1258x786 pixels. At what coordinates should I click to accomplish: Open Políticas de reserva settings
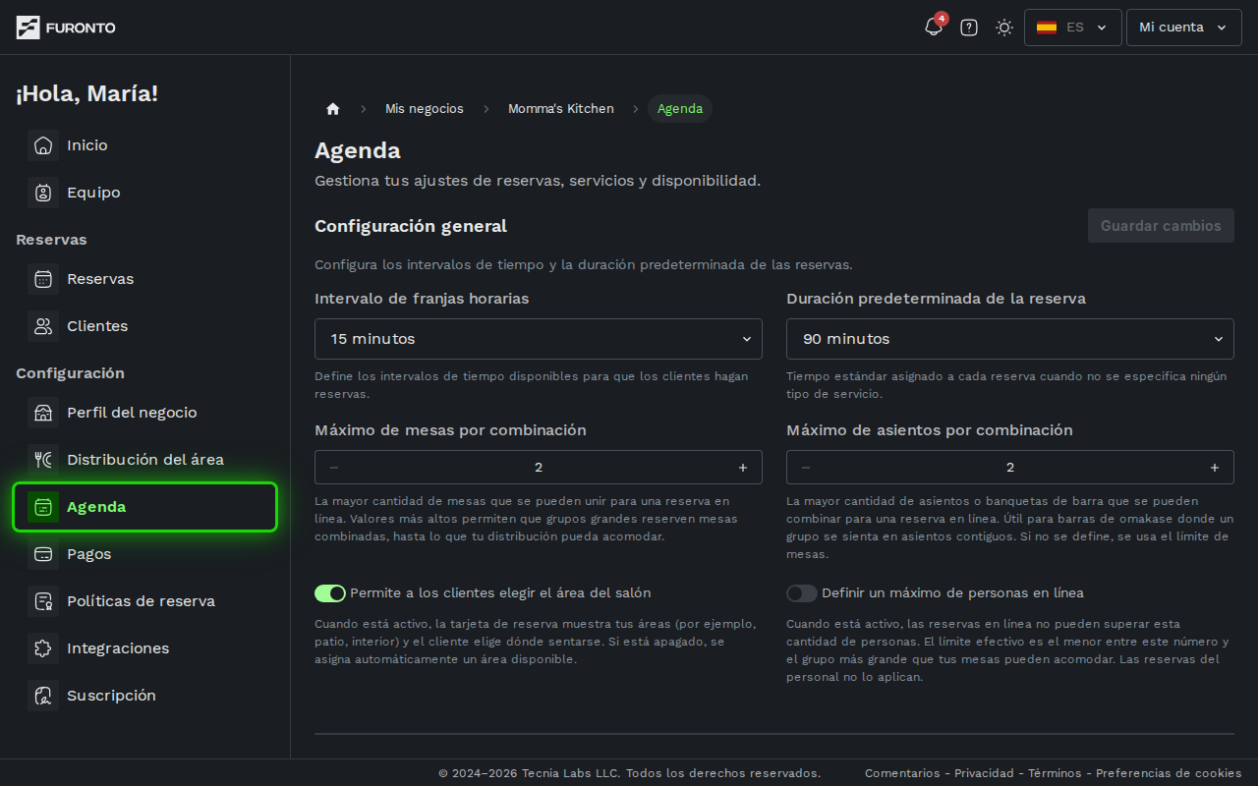pyautogui.click(x=145, y=601)
